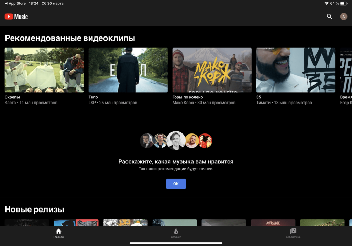Viewport: 352px width, 246px height.
Task: Open the Скрепы video by Каста
Action: click(x=44, y=70)
